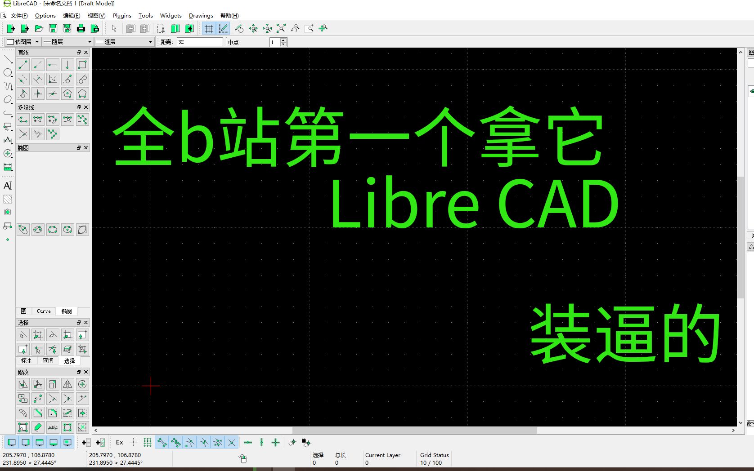Screen dimensions: 754x471
Task: Switch to the Curve tab
Action: 44,311
